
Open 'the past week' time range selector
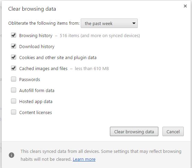coord(109,23)
